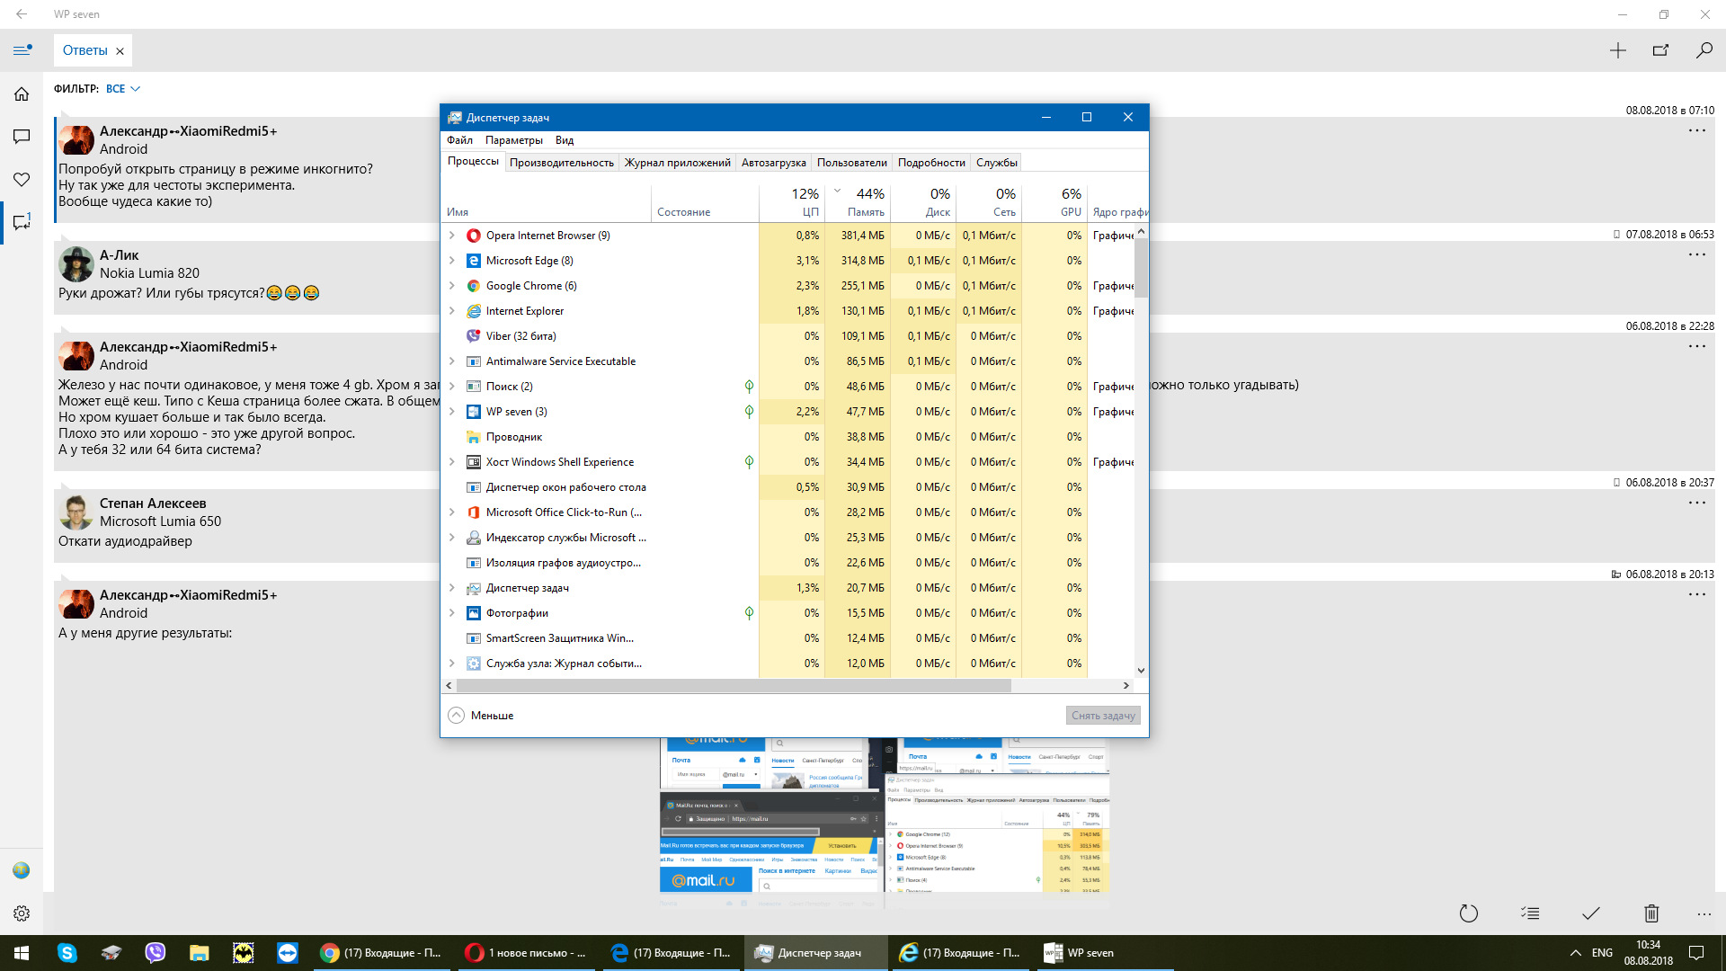Click share icon in WP seven header
The width and height of the screenshot is (1726, 971).
[1660, 50]
